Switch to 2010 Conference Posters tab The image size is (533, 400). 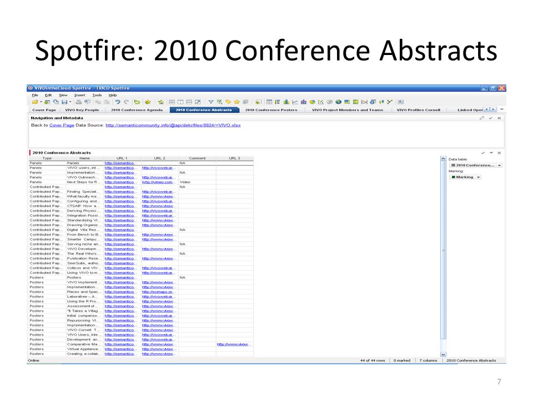271,110
